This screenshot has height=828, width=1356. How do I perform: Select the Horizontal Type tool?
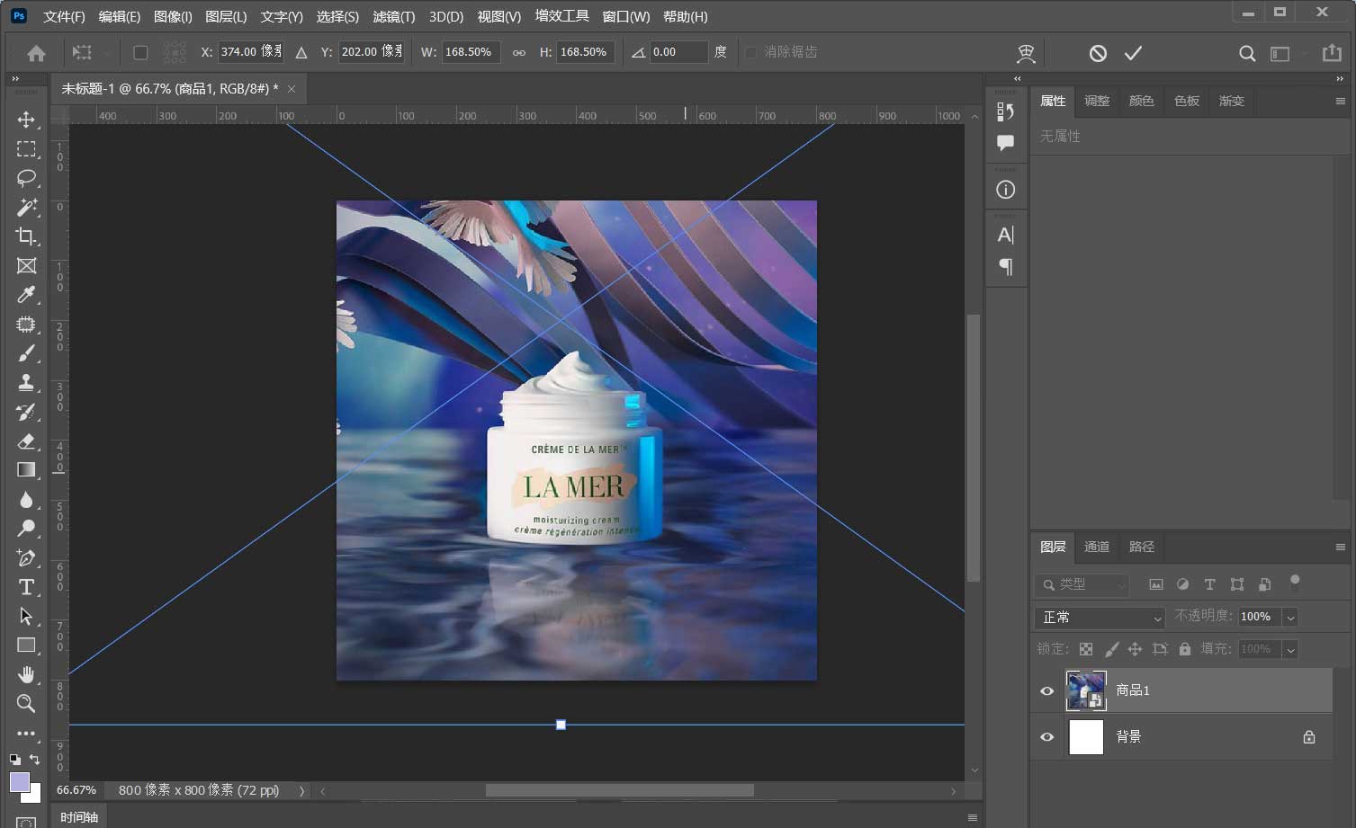click(26, 587)
